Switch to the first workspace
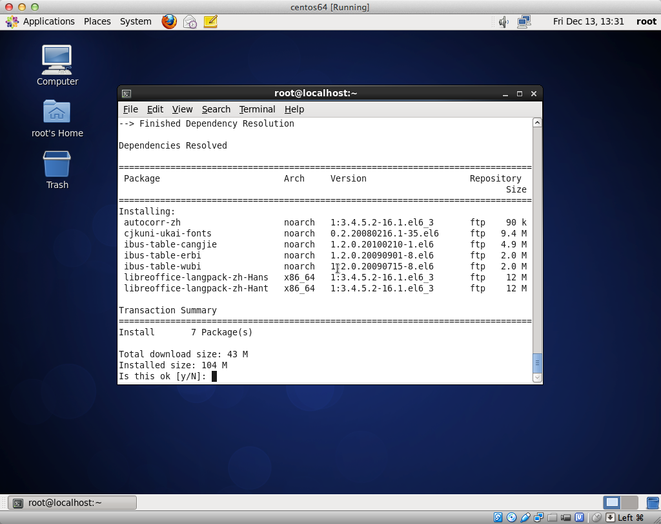This screenshot has height=524, width=661. coord(612,503)
